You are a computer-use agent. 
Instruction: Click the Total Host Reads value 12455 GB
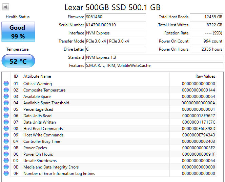[207, 17]
